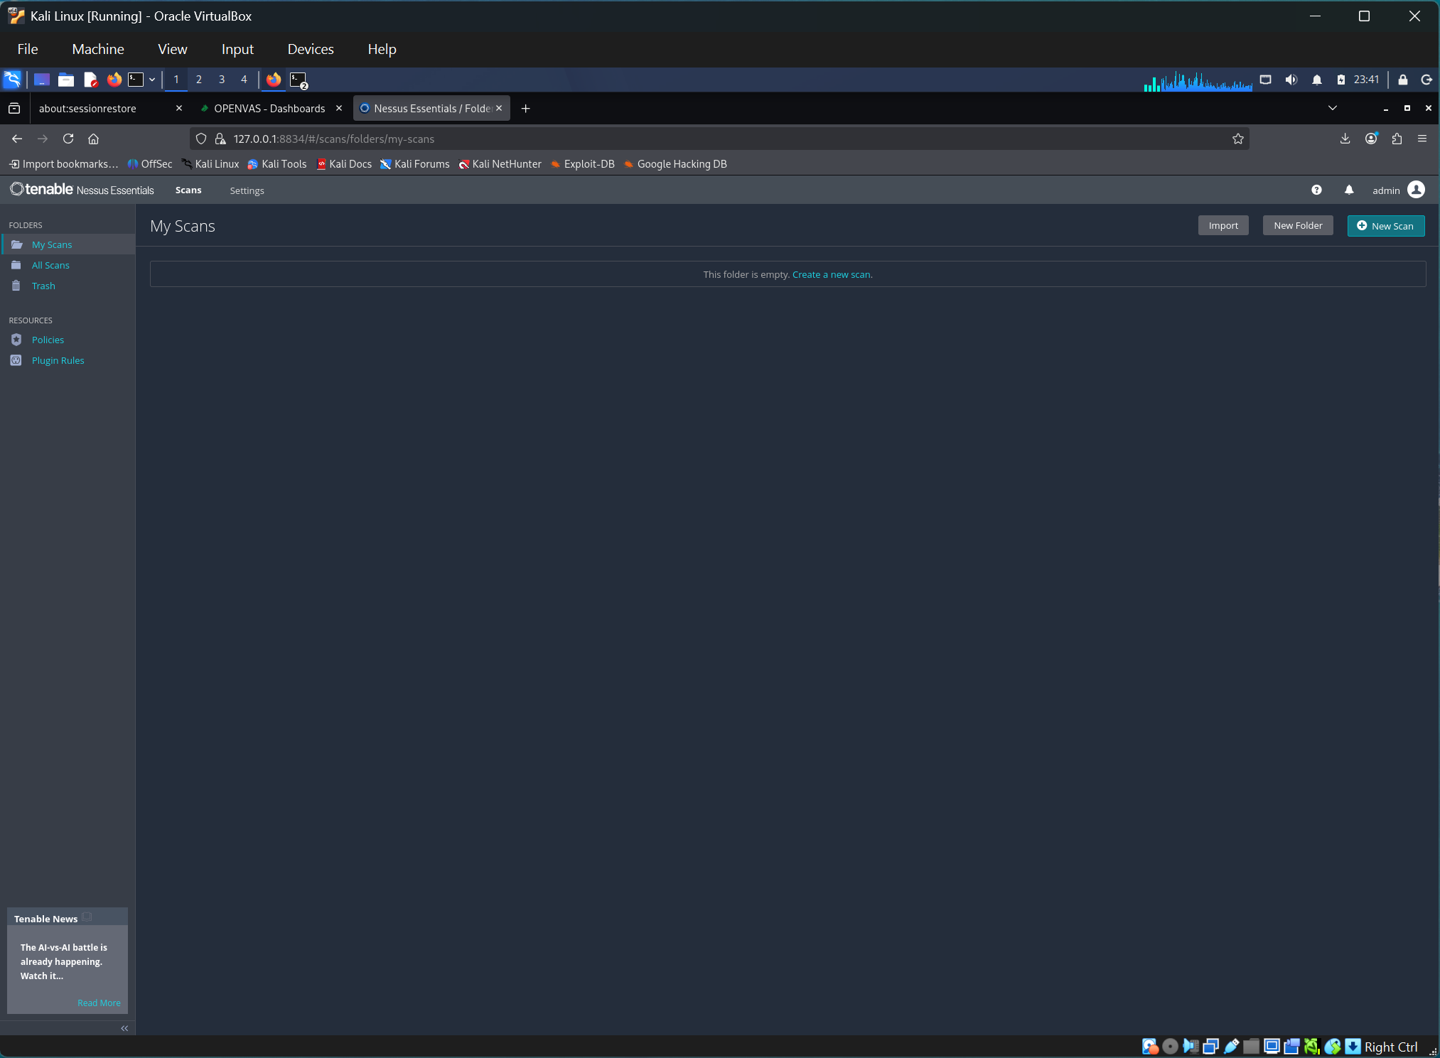
Task: Open the Nessus help question-mark icon
Action: pos(1316,190)
